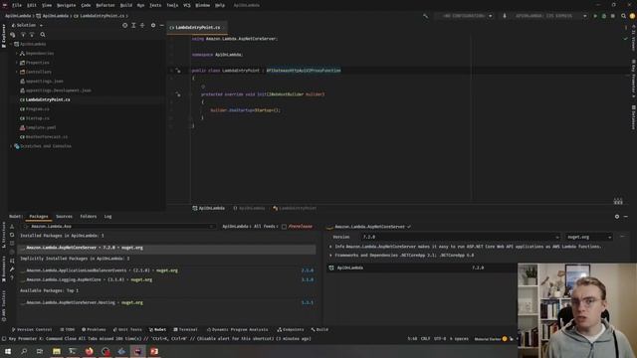Open NuGet panel settings gear

click(x=617, y=217)
